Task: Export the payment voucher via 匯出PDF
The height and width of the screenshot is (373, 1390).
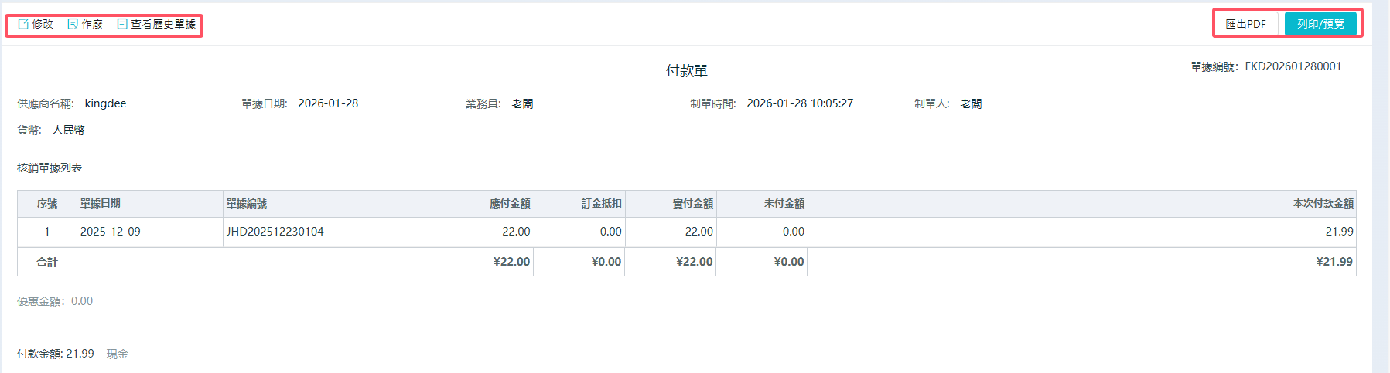Action: [x=1245, y=24]
